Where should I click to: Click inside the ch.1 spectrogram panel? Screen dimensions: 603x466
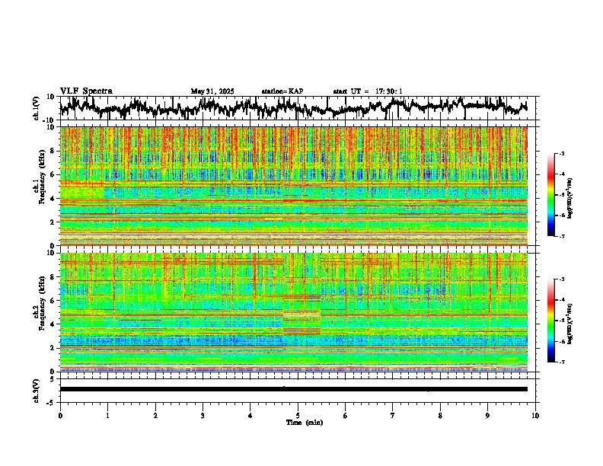point(293,186)
